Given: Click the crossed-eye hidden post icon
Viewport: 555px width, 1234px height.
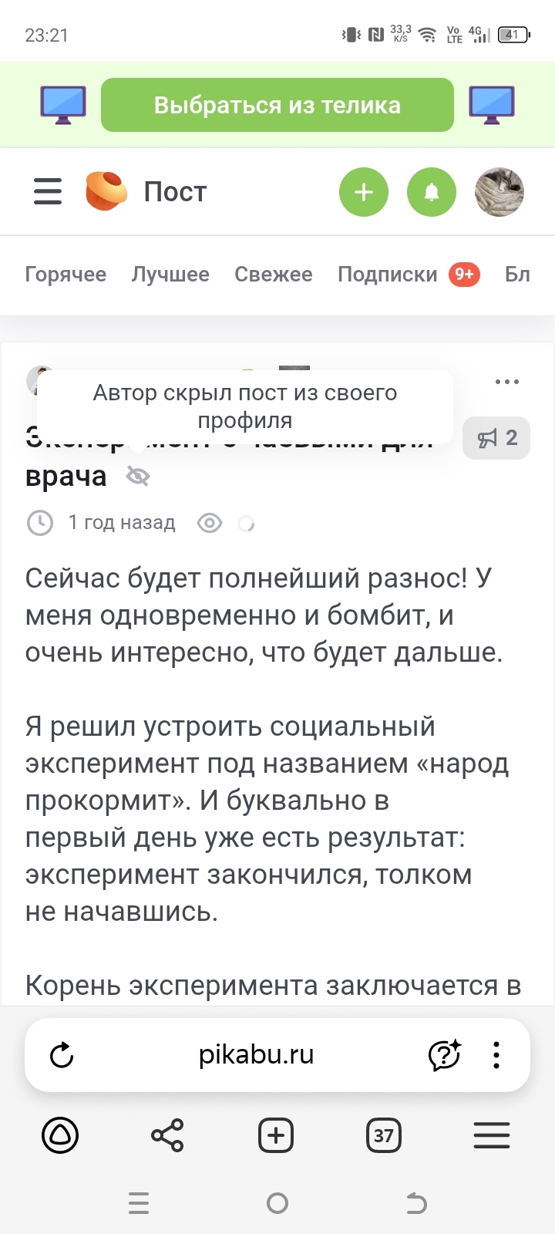Looking at the screenshot, I should pyautogui.click(x=138, y=477).
